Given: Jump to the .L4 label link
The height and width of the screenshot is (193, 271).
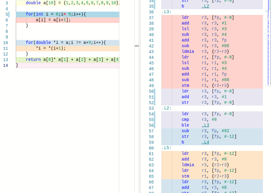Looking at the screenshot, I should pyautogui.click(x=205, y=142).
